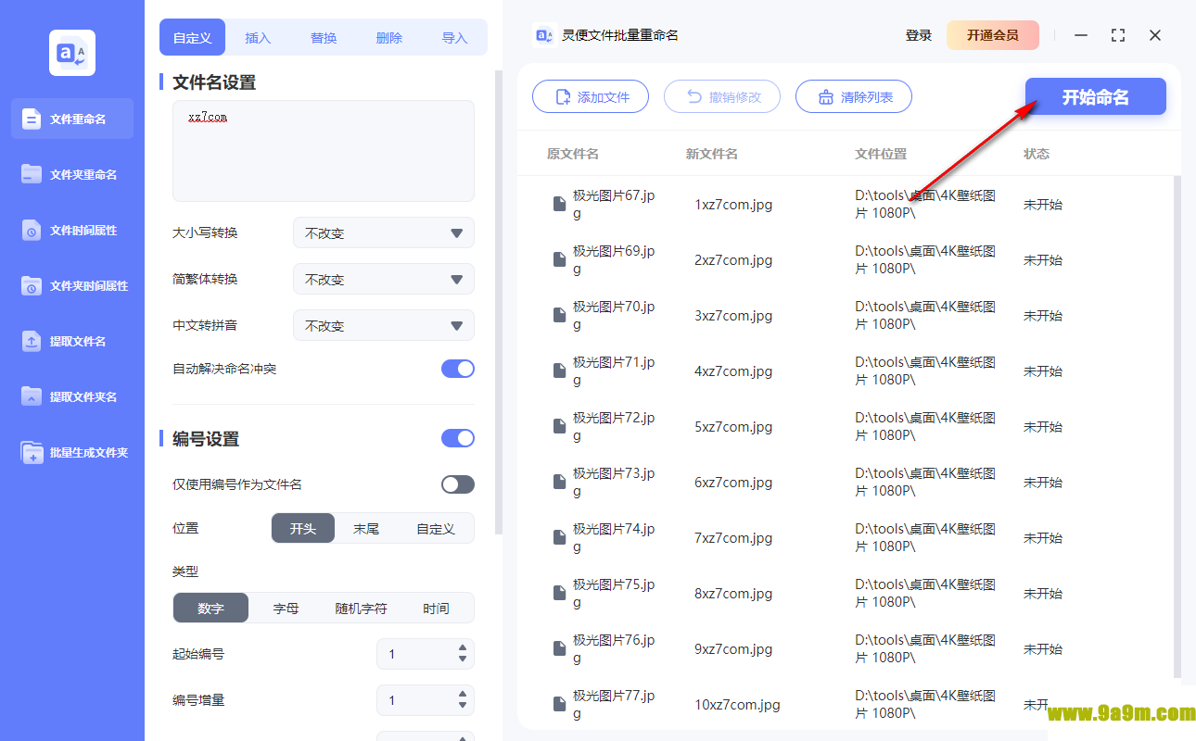Click the 原文件名 column header
This screenshot has height=741, width=1196.
[573, 154]
